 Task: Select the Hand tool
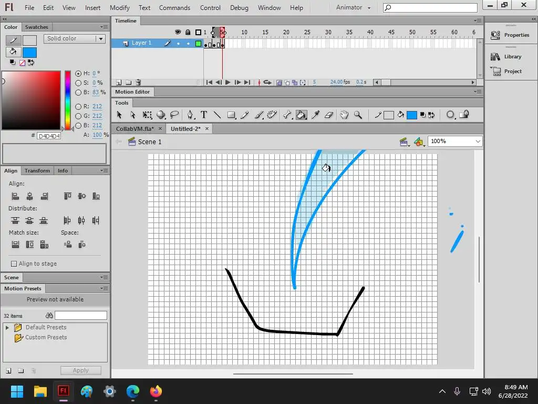click(344, 115)
